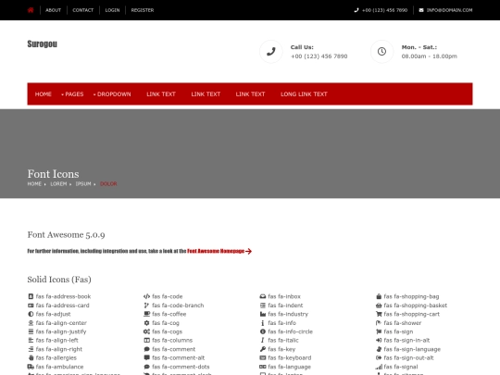The image size is (500, 375).
Task: Click the text 'fas fa-italic'
Action: pyautogui.click(x=283, y=341)
